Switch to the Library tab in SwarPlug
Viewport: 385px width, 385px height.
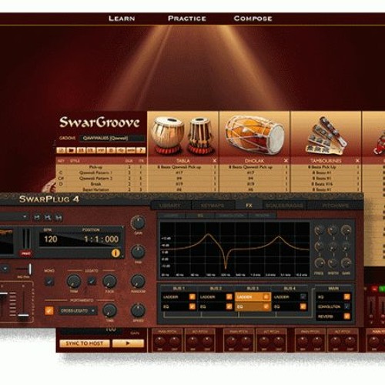[x=170, y=206]
